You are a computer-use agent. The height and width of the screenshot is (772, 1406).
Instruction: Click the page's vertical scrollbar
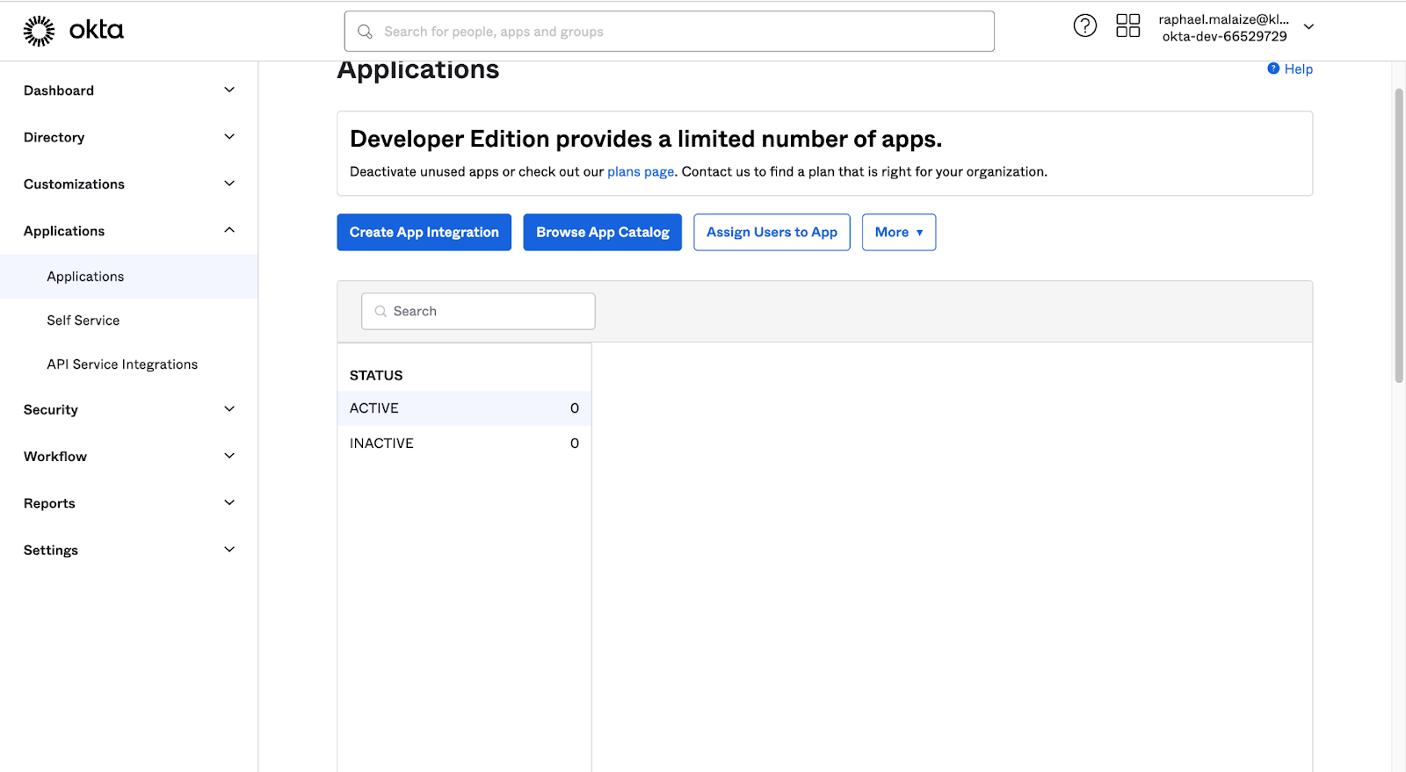1398,237
